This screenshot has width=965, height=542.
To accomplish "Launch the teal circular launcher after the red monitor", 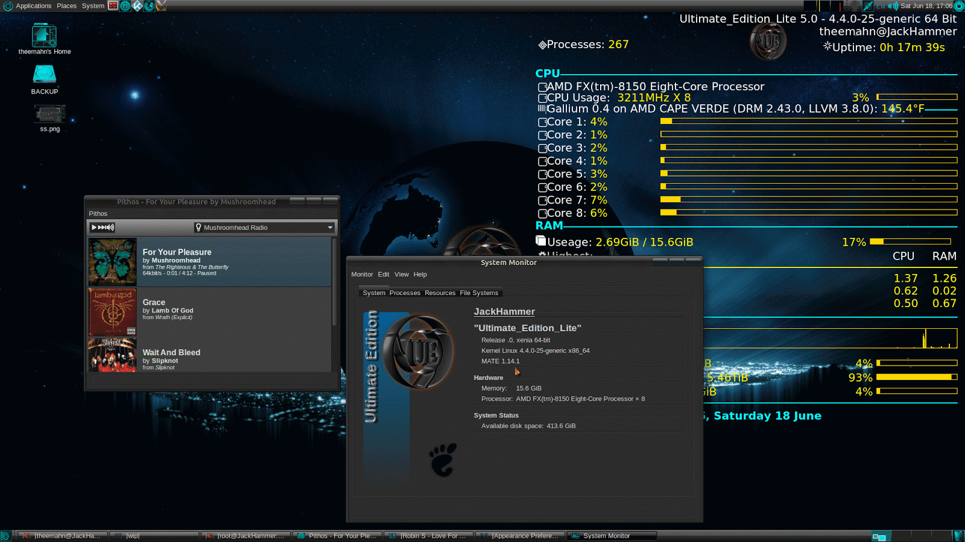I will (x=125, y=6).
